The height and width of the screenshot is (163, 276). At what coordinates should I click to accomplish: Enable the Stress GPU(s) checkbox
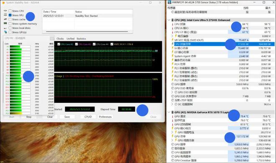(x=10, y=32)
